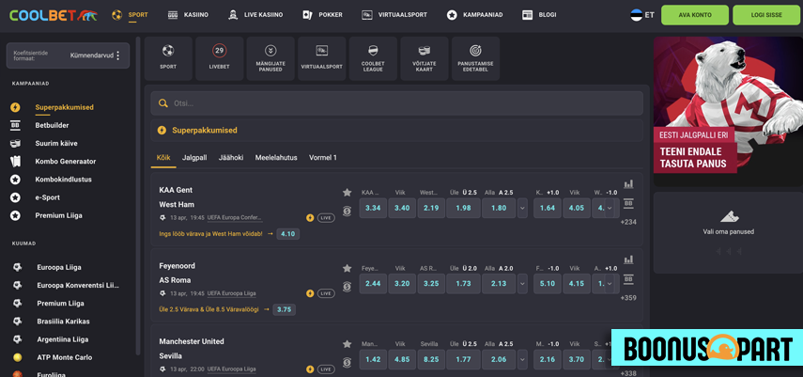Select Jäähoki filter tab
The width and height of the screenshot is (803, 377).
click(231, 157)
